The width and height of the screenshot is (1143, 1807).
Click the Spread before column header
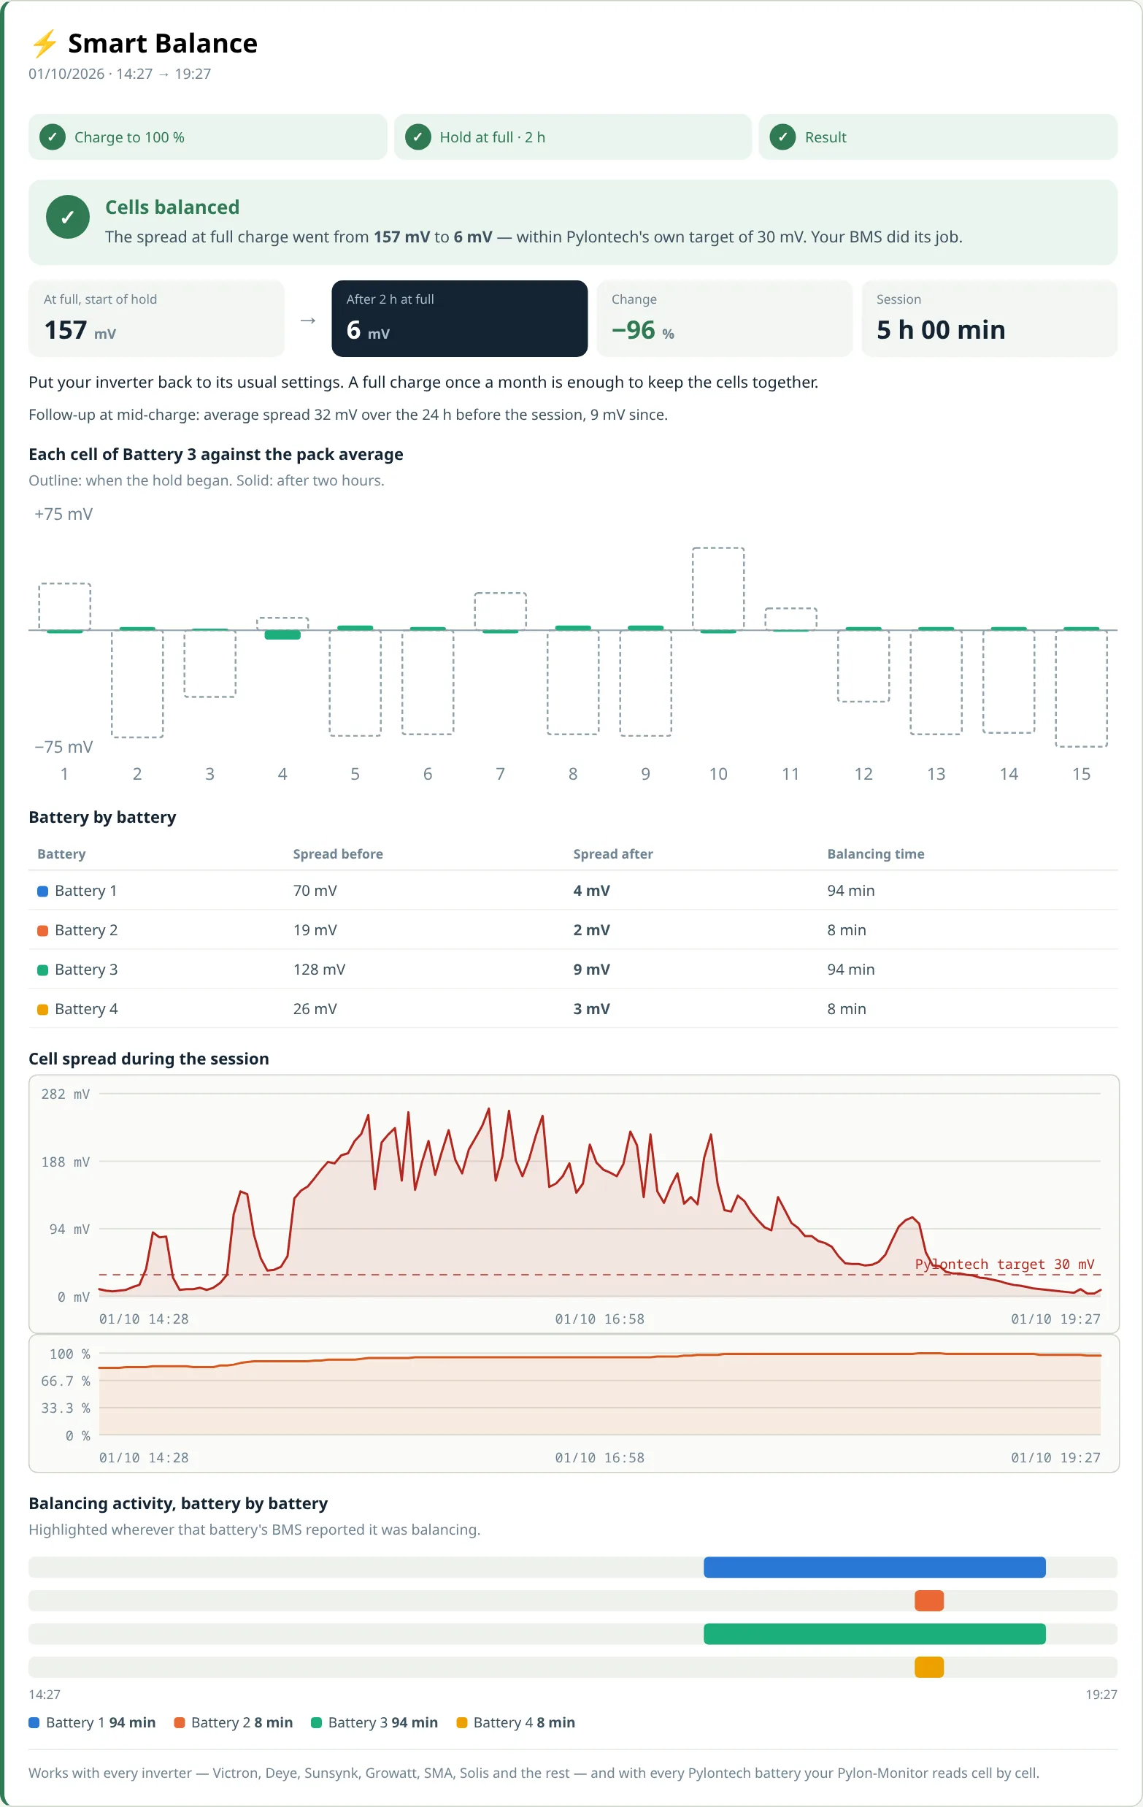pyautogui.click(x=338, y=854)
